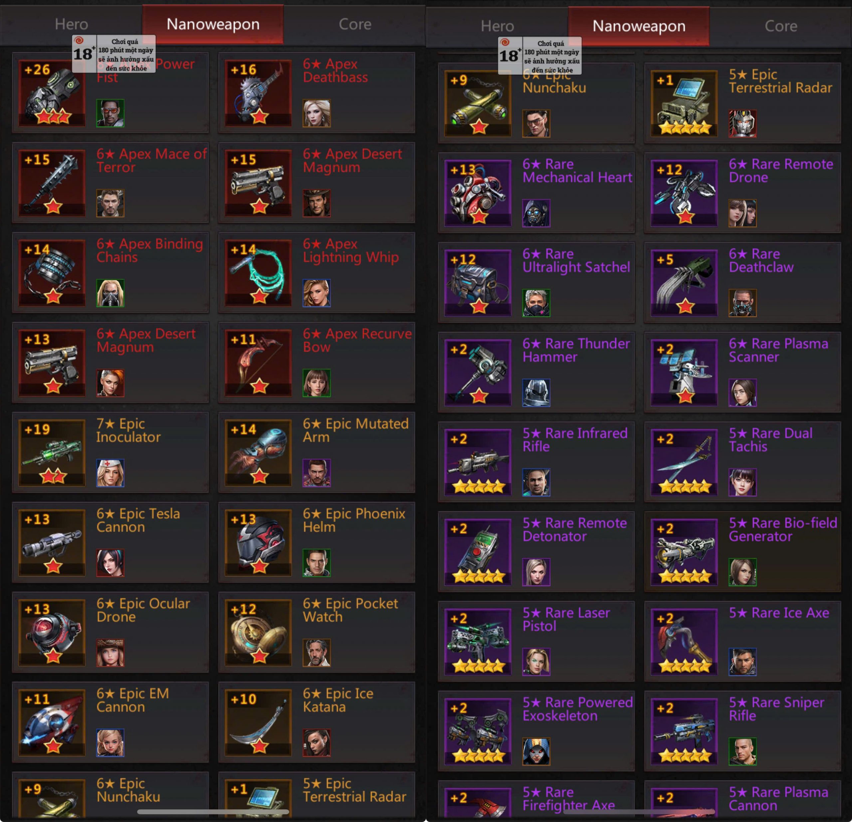Tap hero portrait under Apex Recurve Bow
The image size is (852, 822).
[x=317, y=383]
